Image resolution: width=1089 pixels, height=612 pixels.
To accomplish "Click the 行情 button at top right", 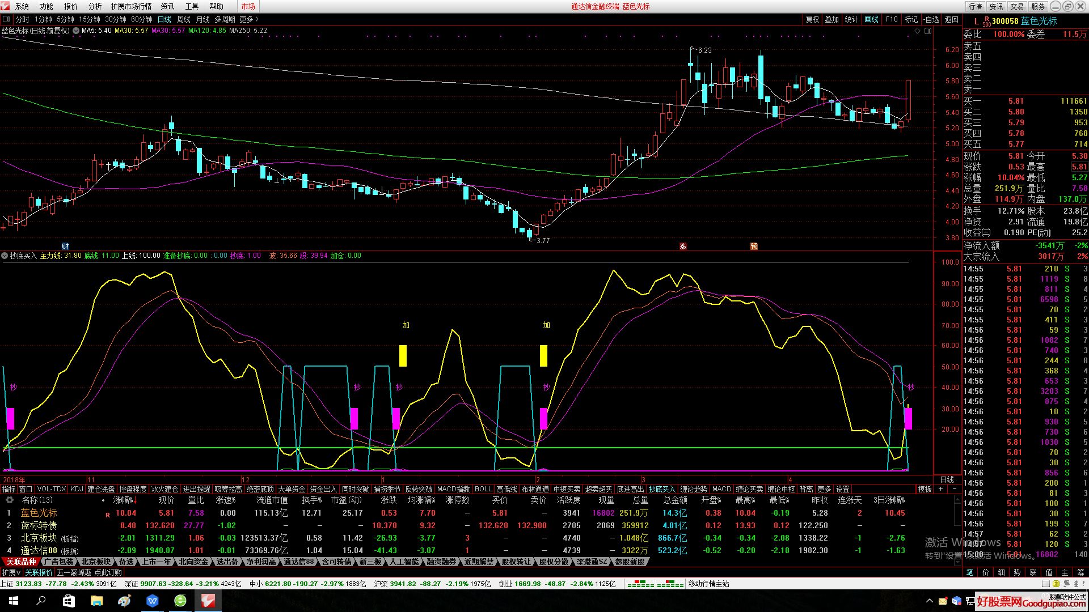I will pos(975,6).
